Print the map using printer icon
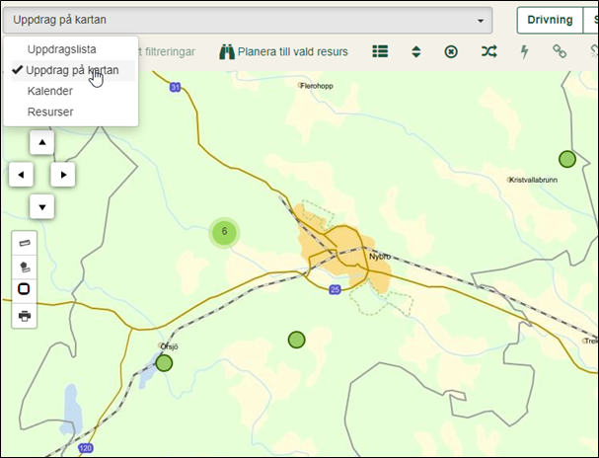Image resolution: width=599 pixels, height=458 pixels. coord(25,316)
